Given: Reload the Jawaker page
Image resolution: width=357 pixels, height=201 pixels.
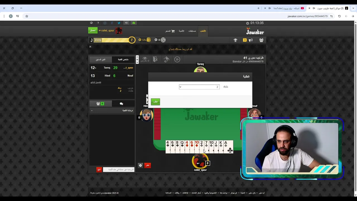Looking at the screenshot, I should 339,16.
